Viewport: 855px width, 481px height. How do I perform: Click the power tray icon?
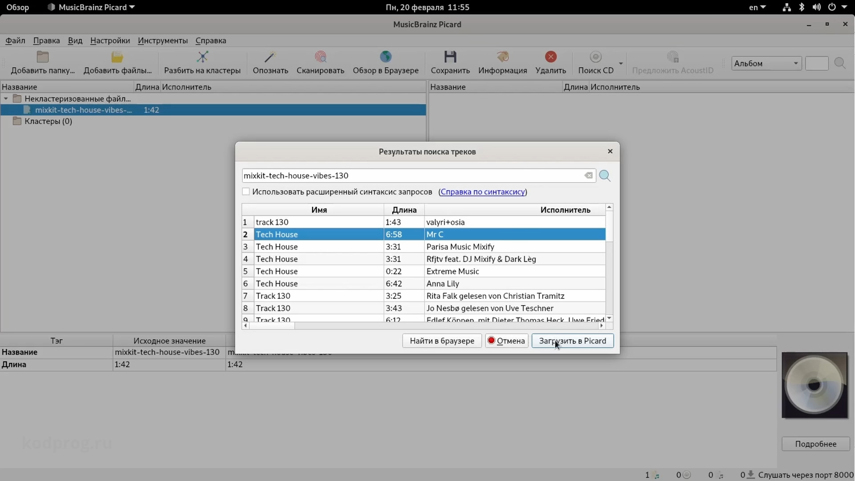point(832,7)
